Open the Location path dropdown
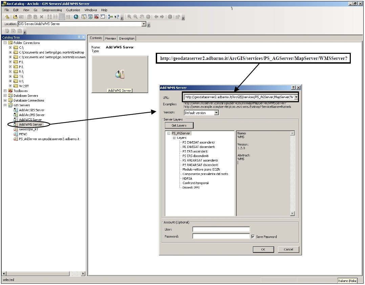Screen dimensions: 365x285 144,24
